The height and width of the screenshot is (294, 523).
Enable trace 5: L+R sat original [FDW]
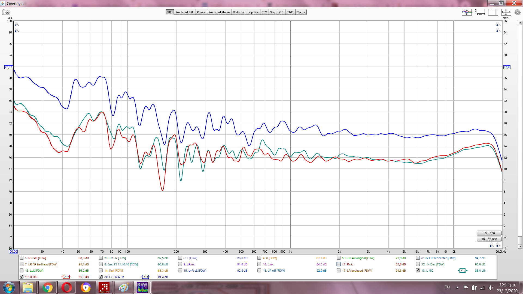339,258
